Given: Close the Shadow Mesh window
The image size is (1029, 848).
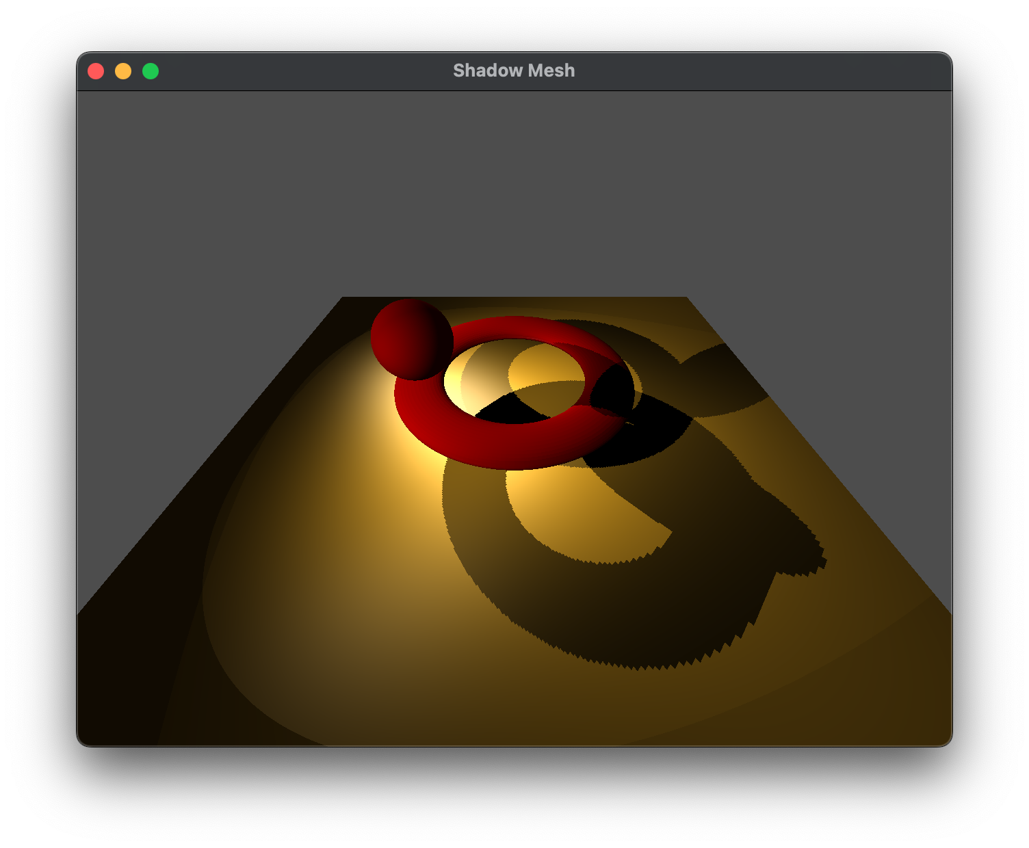Looking at the screenshot, I should coord(96,71).
